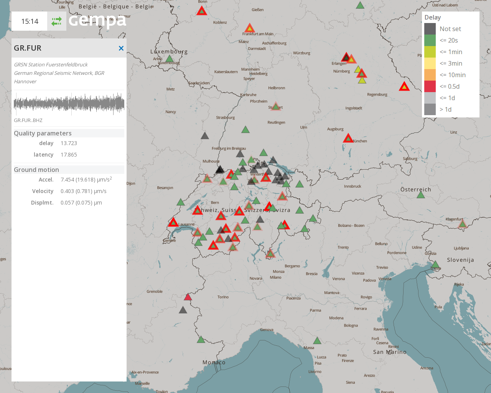
Task: Select the green station triangle at Trieste
Action: [435, 264]
